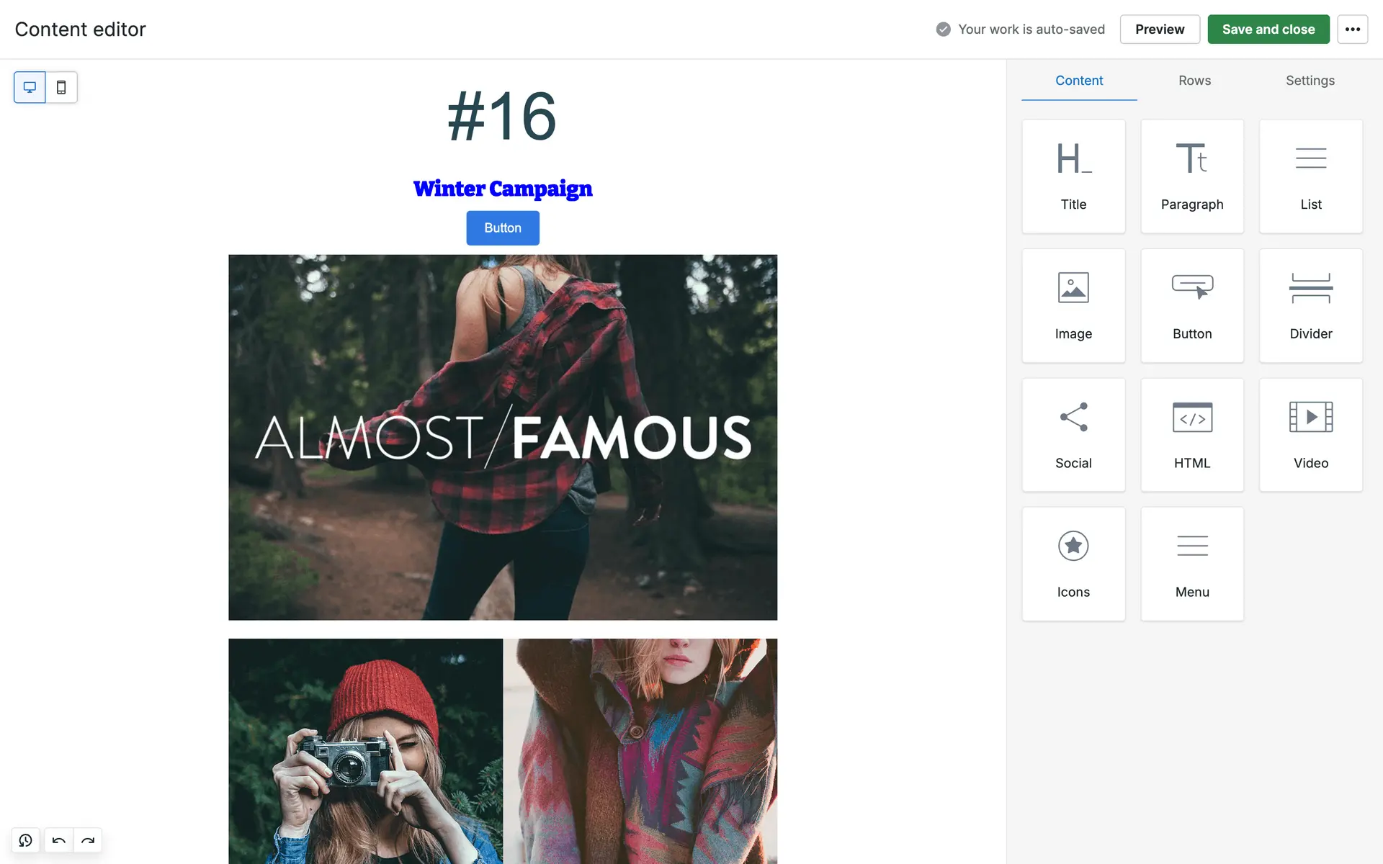Click Save and close
The image size is (1383, 864).
(x=1268, y=30)
